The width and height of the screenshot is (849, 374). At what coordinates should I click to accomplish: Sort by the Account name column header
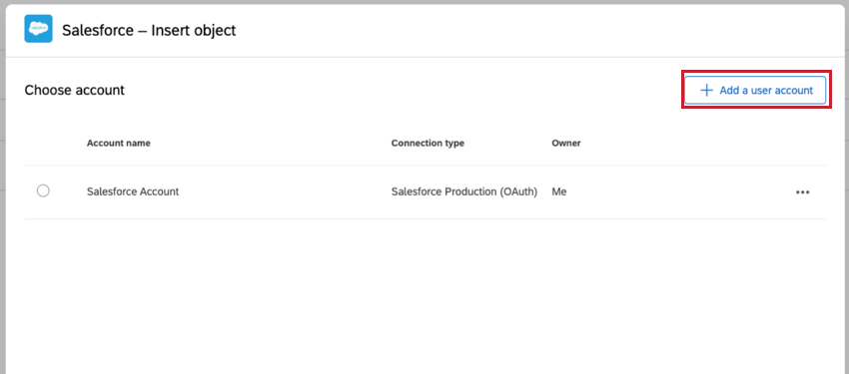[x=119, y=144]
